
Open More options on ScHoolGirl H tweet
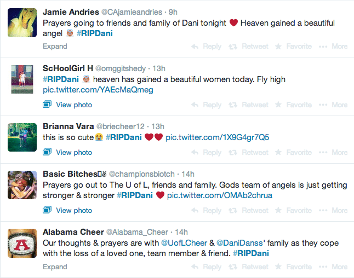(x=333, y=105)
